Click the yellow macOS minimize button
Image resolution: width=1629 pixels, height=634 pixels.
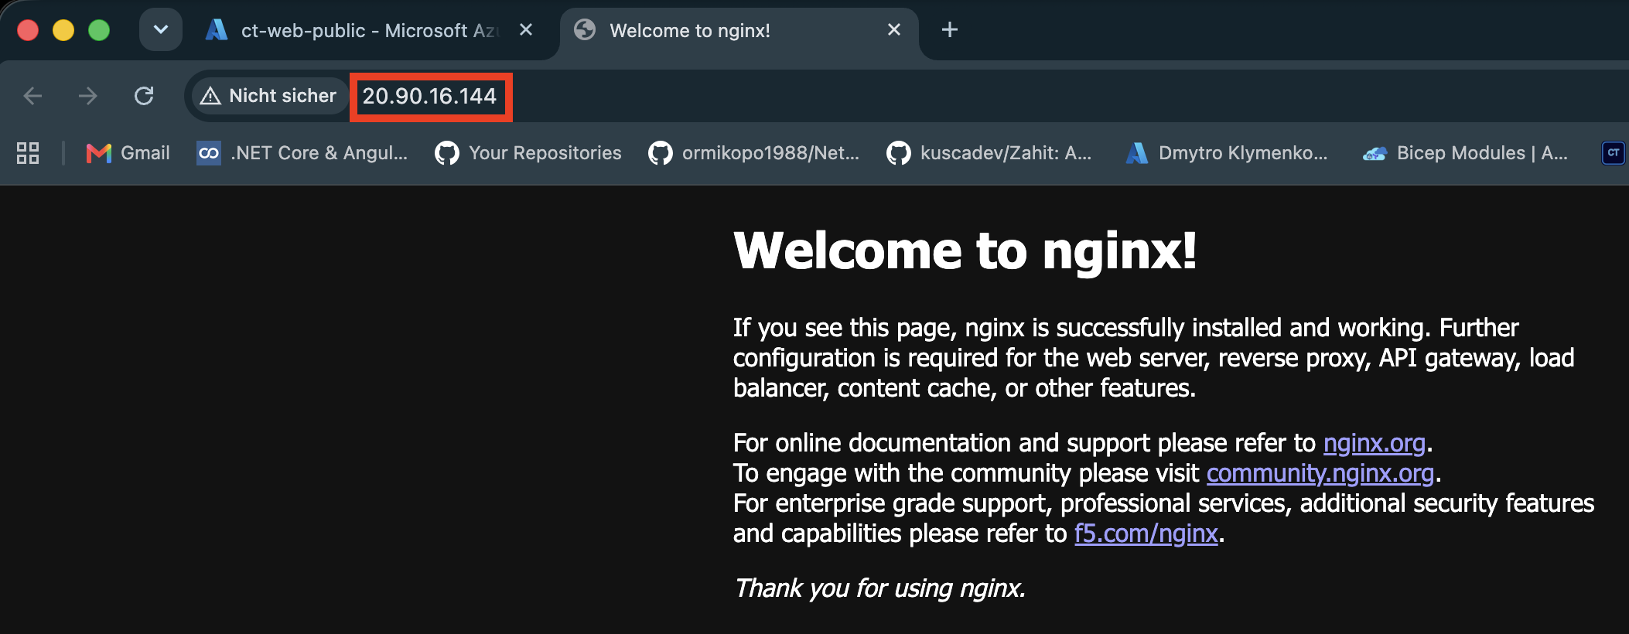pyautogui.click(x=63, y=30)
